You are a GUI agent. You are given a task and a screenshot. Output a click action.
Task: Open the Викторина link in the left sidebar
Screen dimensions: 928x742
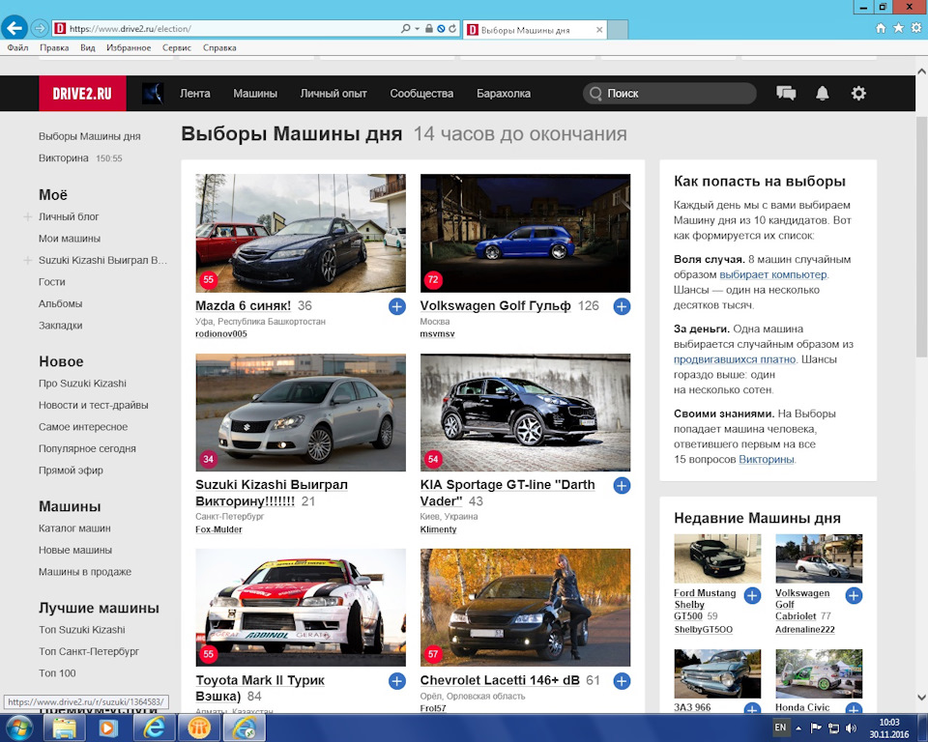coord(64,158)
